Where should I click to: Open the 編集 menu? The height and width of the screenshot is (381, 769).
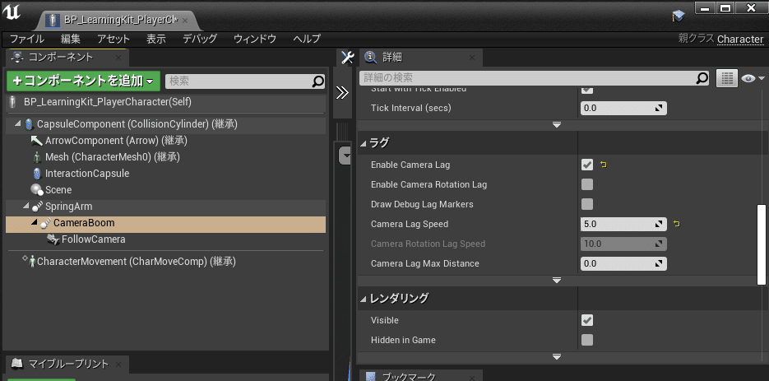(x=71, y=39)
